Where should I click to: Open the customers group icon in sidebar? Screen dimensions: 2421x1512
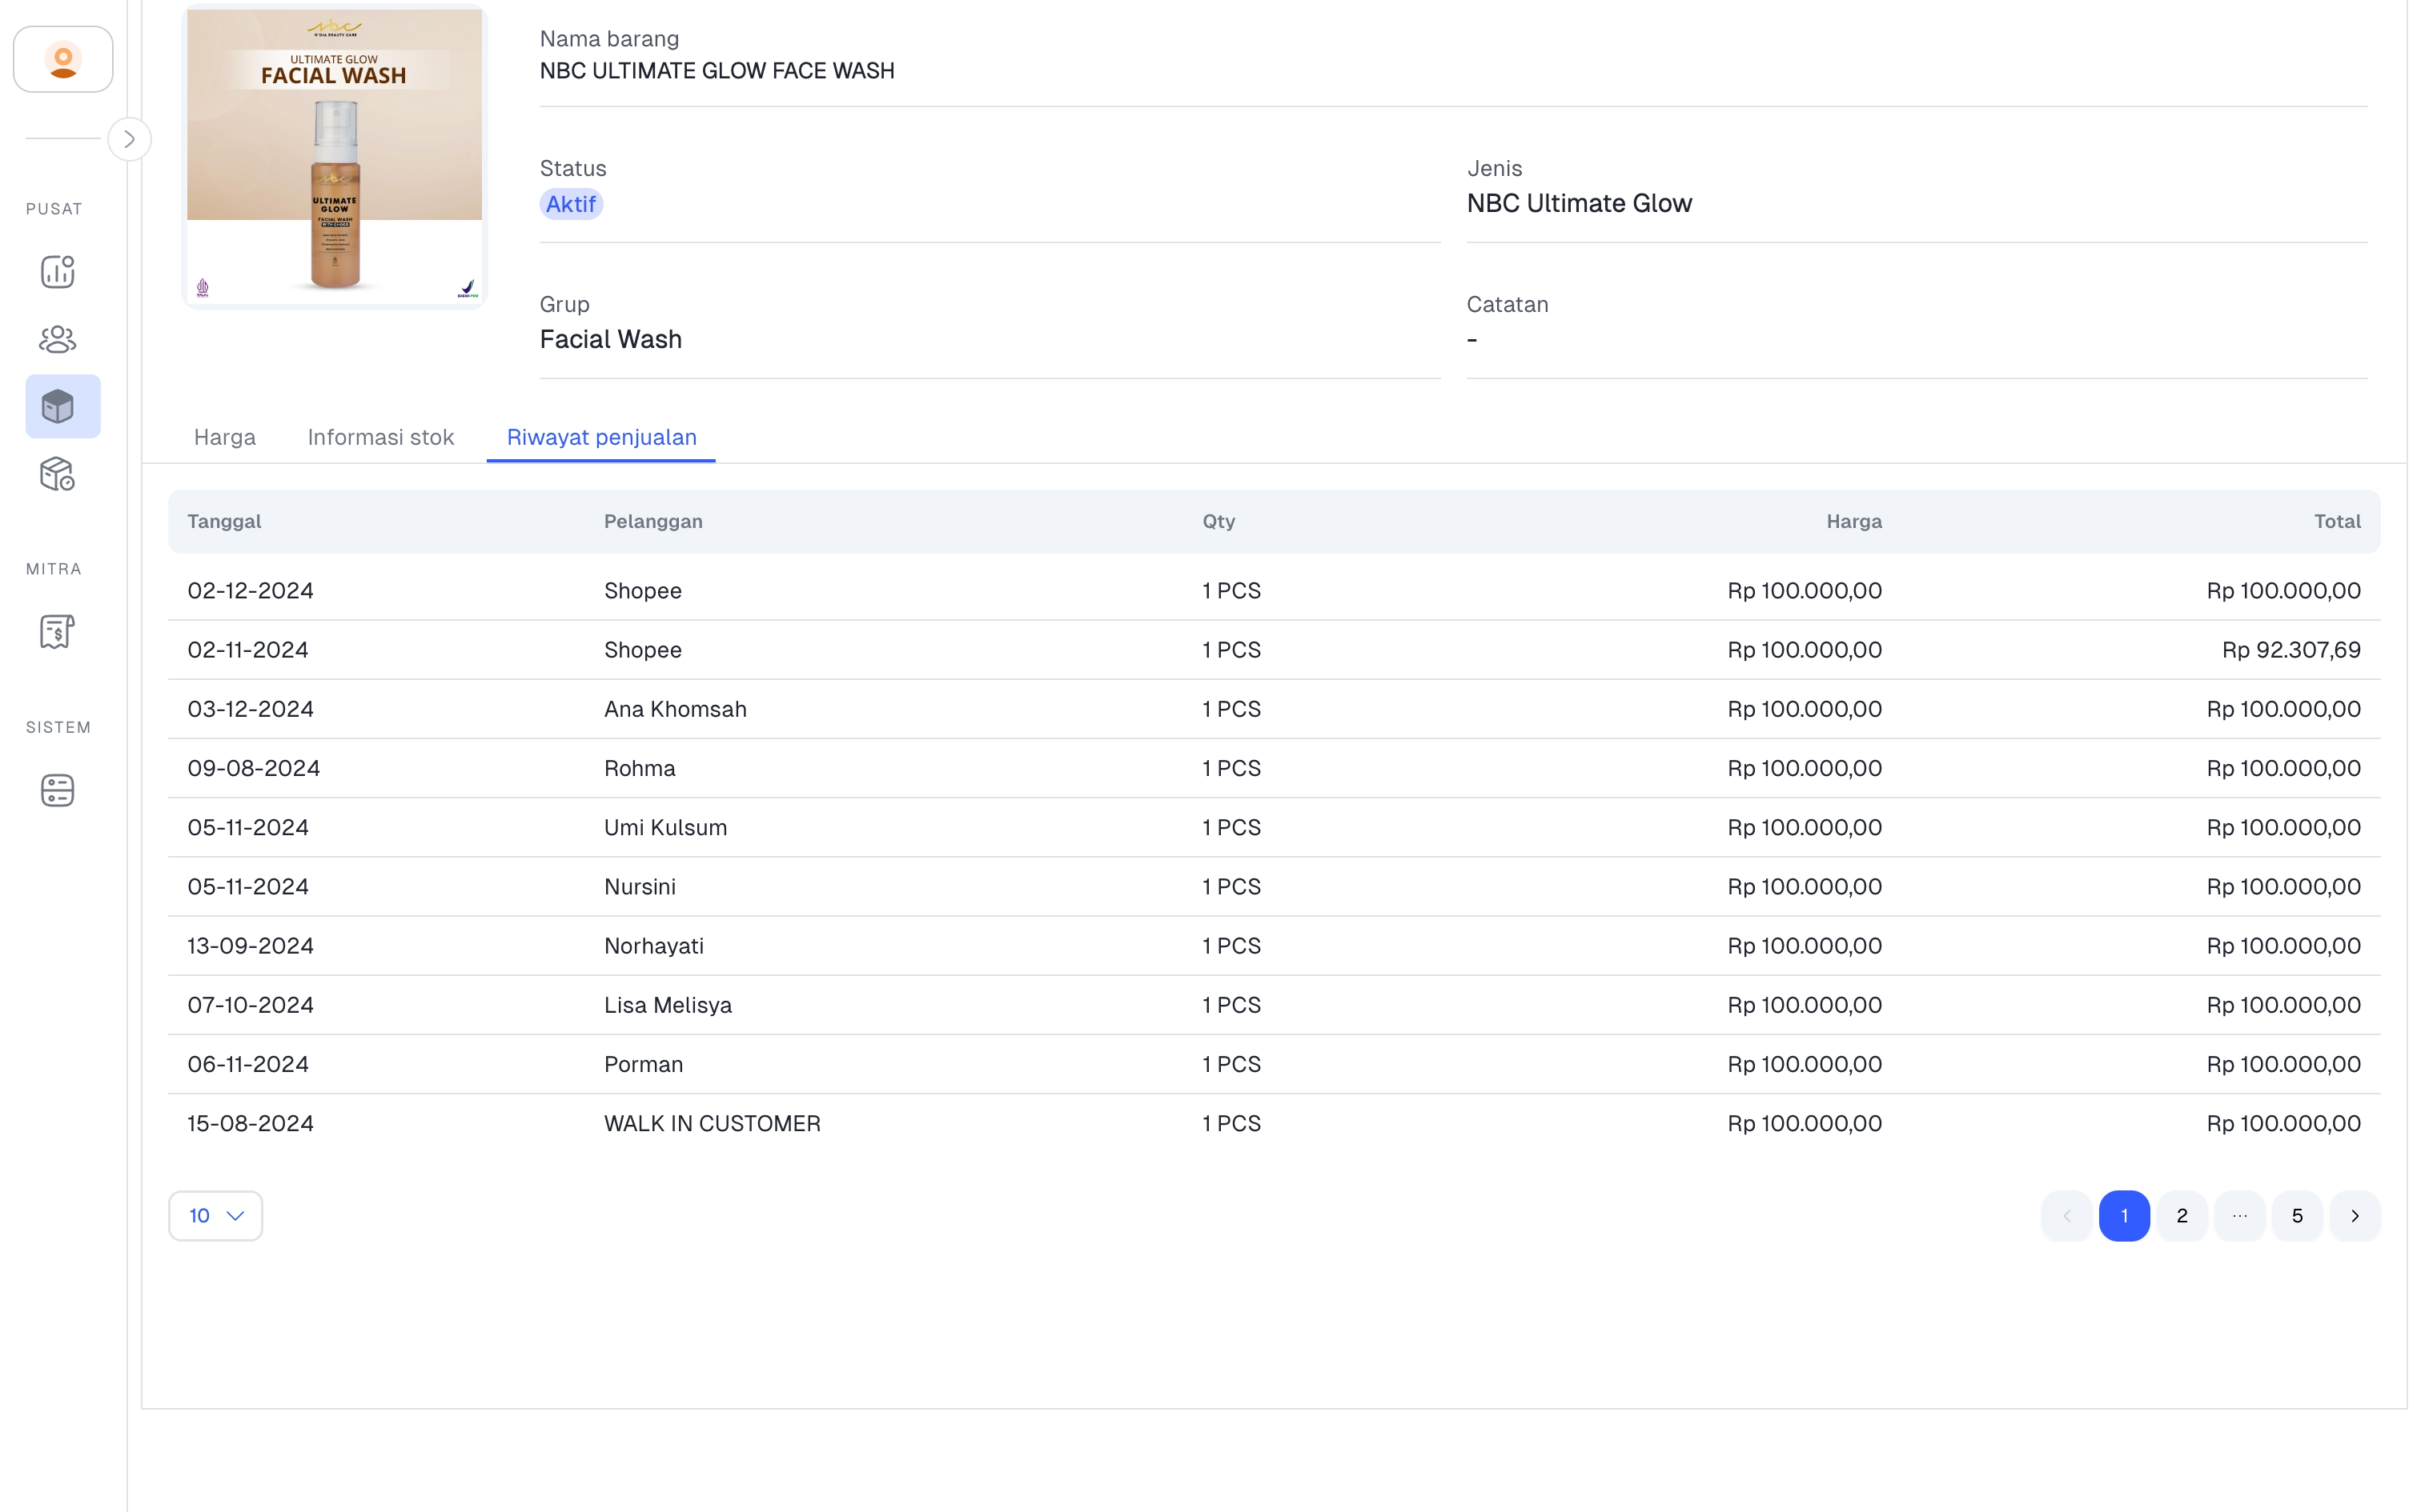58,339
